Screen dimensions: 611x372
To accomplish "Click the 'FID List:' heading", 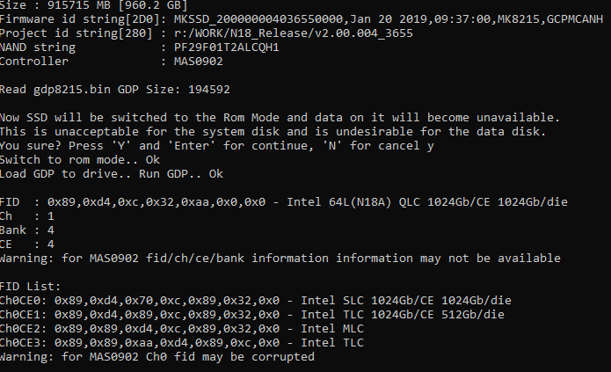I will click(31, 287).
